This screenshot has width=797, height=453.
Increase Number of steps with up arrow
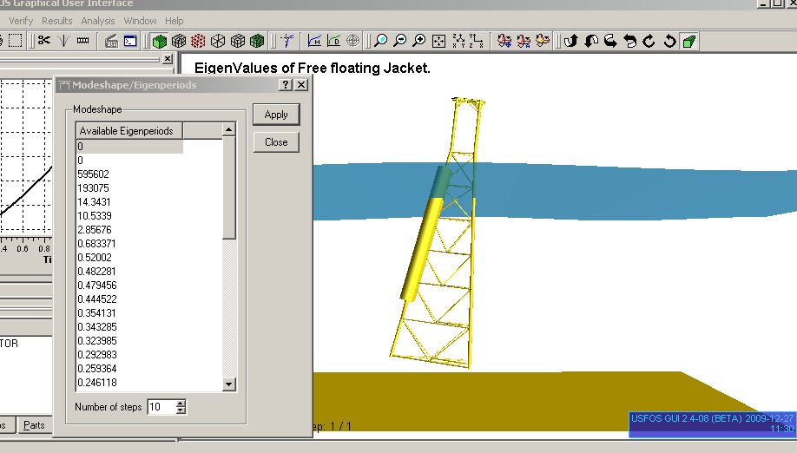[x=180, y=403]
